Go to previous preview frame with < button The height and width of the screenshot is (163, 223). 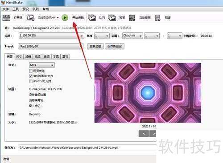144,134
